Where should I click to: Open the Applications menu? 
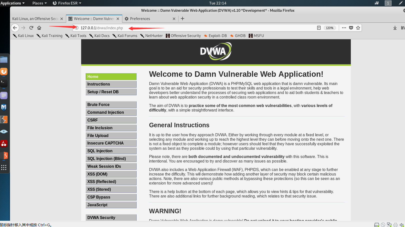(x=12, y=3)
